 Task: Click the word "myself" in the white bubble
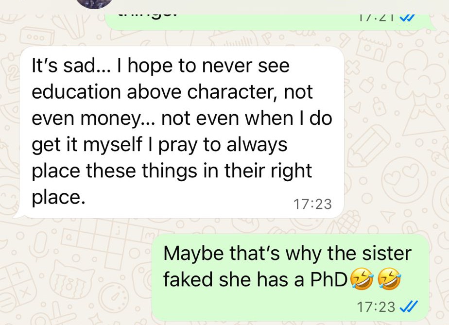coord(113,145)
